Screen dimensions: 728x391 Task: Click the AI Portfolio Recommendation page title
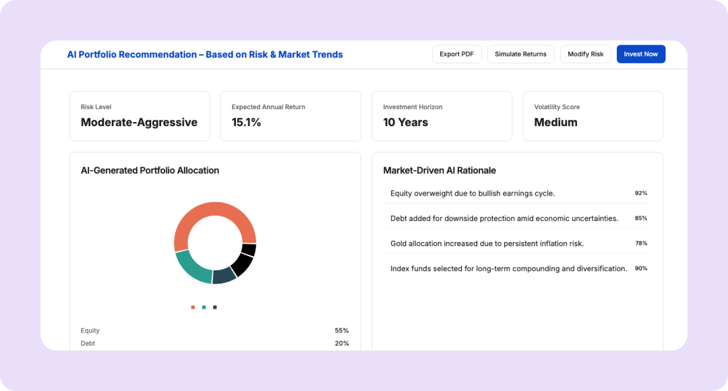205,55
